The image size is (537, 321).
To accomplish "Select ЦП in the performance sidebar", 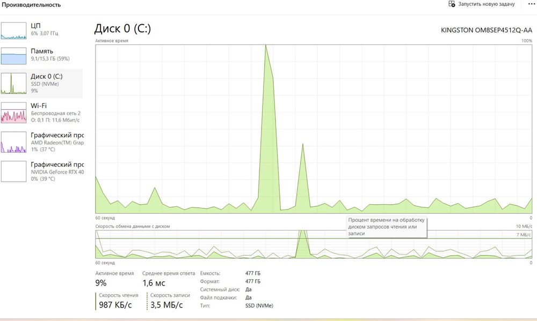I will 41,31.
